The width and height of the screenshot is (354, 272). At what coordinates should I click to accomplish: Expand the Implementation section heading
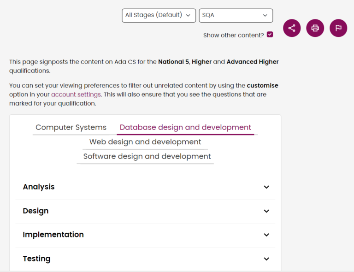(53, 235)
